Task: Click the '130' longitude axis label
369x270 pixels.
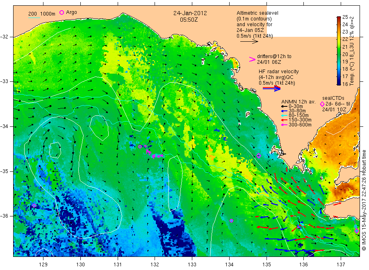Action: (80, 264)
